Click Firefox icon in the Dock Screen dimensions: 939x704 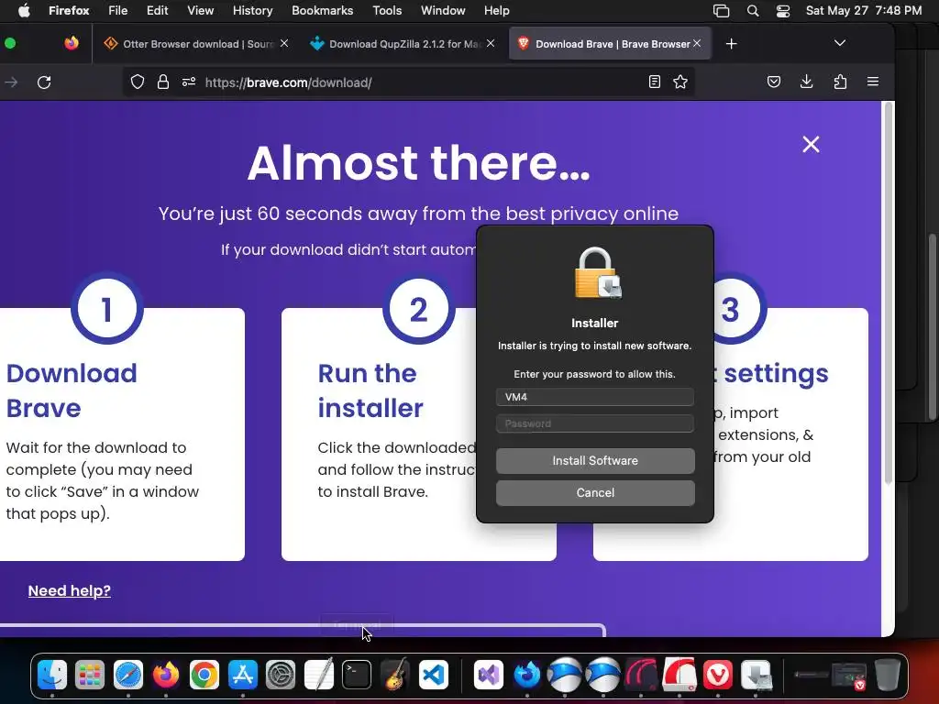click(x=166, y=676)
